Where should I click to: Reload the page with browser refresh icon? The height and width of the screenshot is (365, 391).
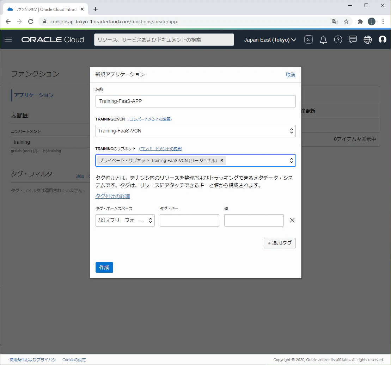click(31, 21)
